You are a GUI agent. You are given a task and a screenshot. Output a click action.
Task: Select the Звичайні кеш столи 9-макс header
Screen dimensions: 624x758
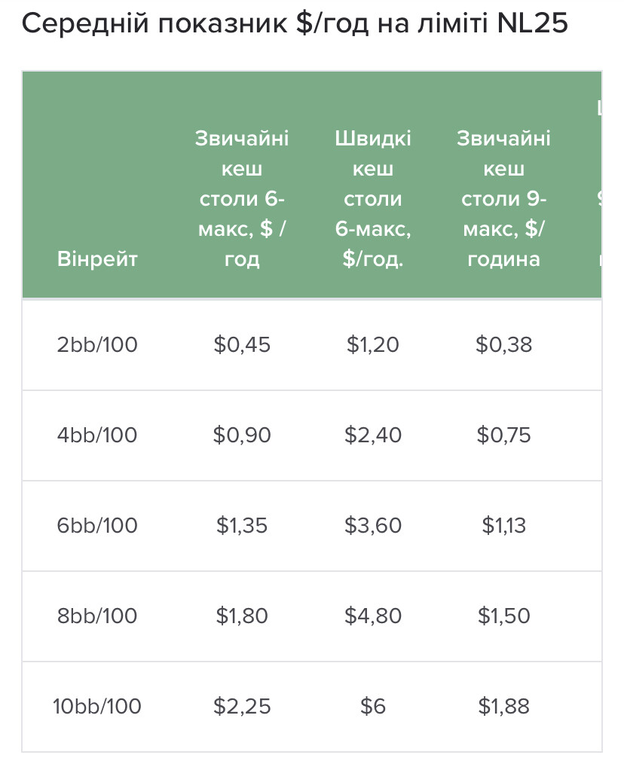pyautogui.click(x=503, y=198)
